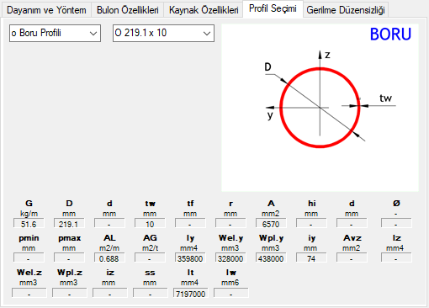Click the empty Ø field
The image size is (429, 308).
click(396, 224)
